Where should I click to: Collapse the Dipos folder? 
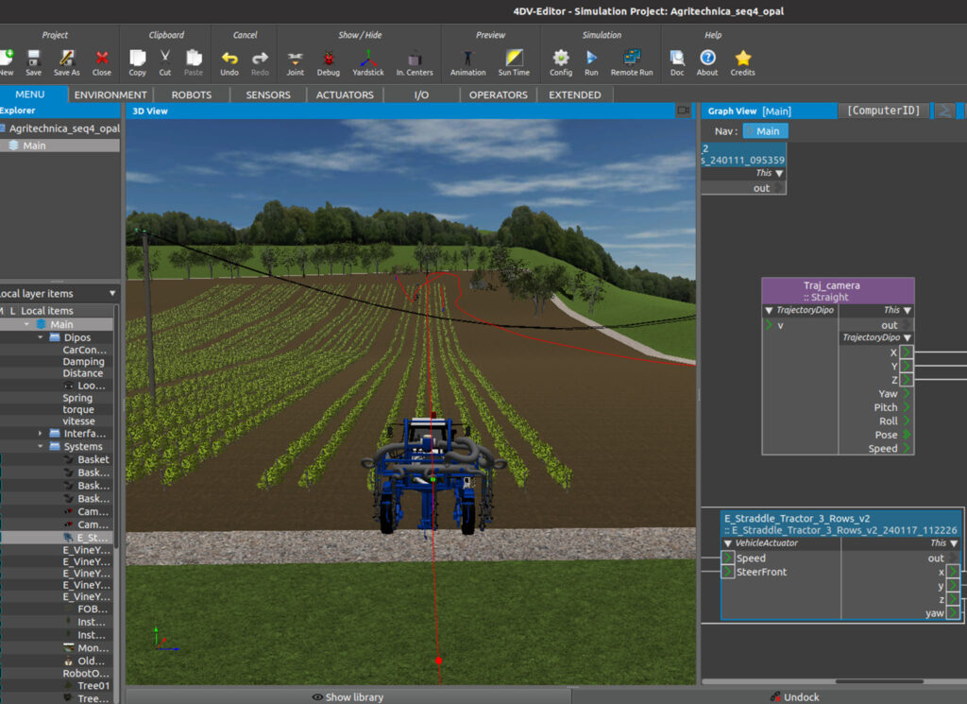pos(41,337)
